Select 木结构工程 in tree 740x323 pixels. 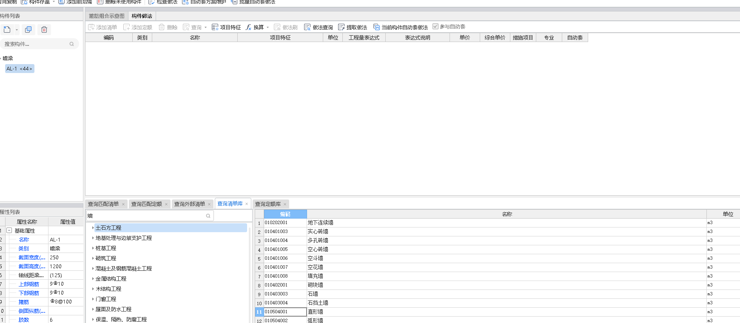[x=108, y=289]
